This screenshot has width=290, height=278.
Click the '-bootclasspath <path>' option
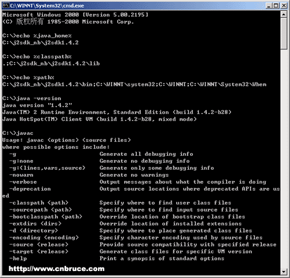(x=46, y=217)
